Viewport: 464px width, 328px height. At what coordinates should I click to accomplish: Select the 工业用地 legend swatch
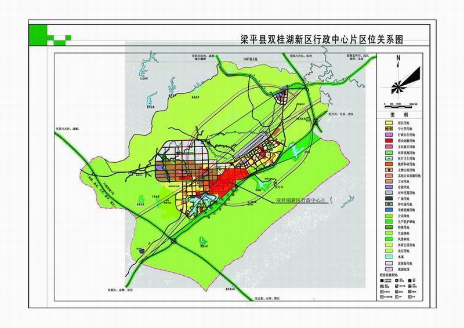click(x=389, y=181)
